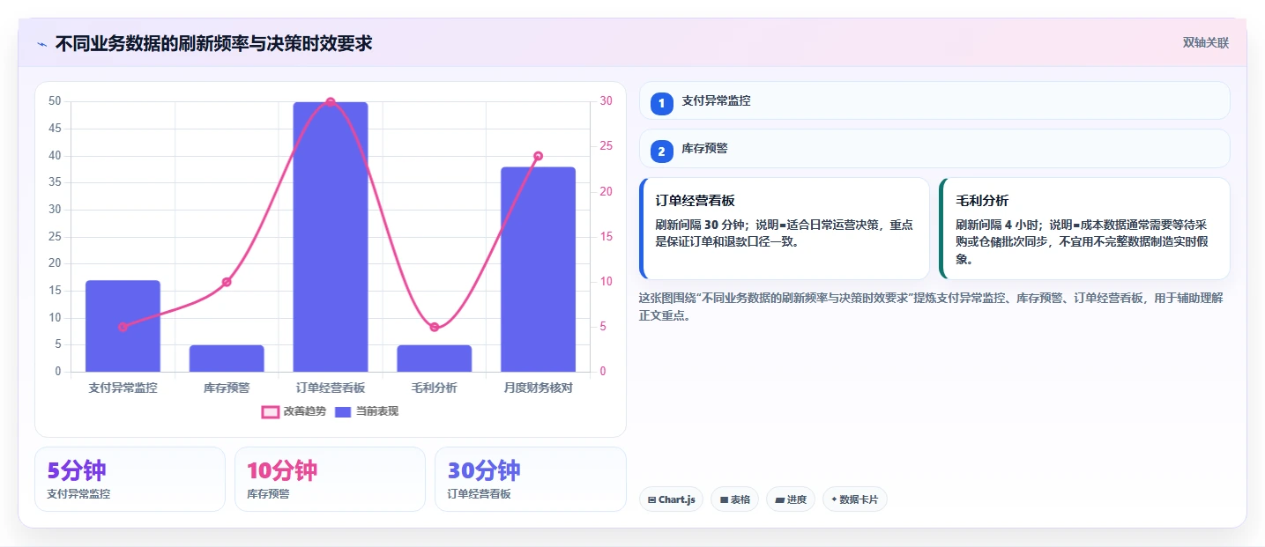Open the 5分钟 支付异常监控 stat card
1265x547 pixels.
pyautogui.click(x=130, y=479)
